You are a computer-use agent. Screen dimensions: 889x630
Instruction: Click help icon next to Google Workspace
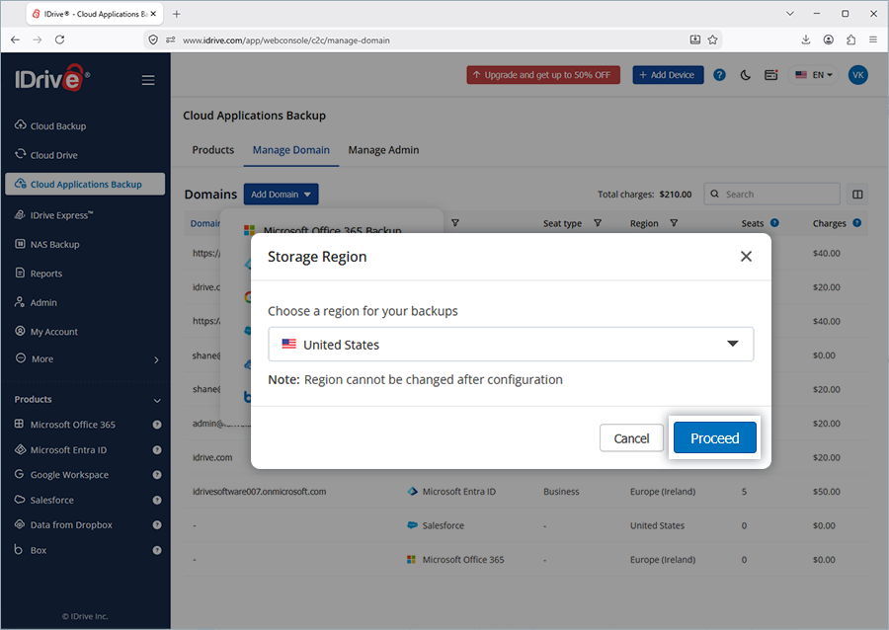(x=157, y=475)
